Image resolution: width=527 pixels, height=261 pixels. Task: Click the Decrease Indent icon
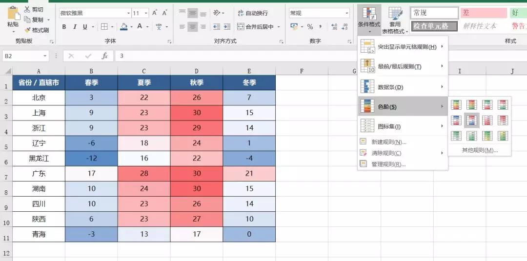(217, 27)
